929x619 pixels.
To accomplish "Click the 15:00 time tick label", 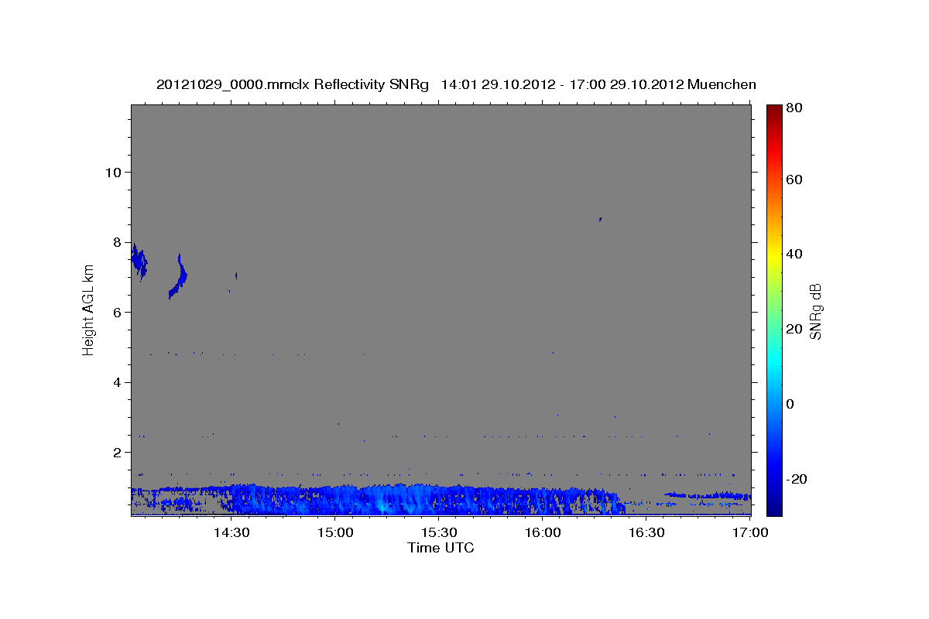I will pyautogui.click(x=337, y=533).
